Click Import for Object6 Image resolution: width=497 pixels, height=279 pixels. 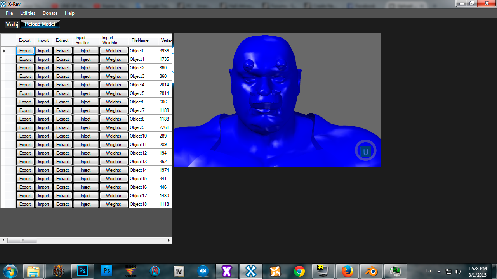[43, 102]
